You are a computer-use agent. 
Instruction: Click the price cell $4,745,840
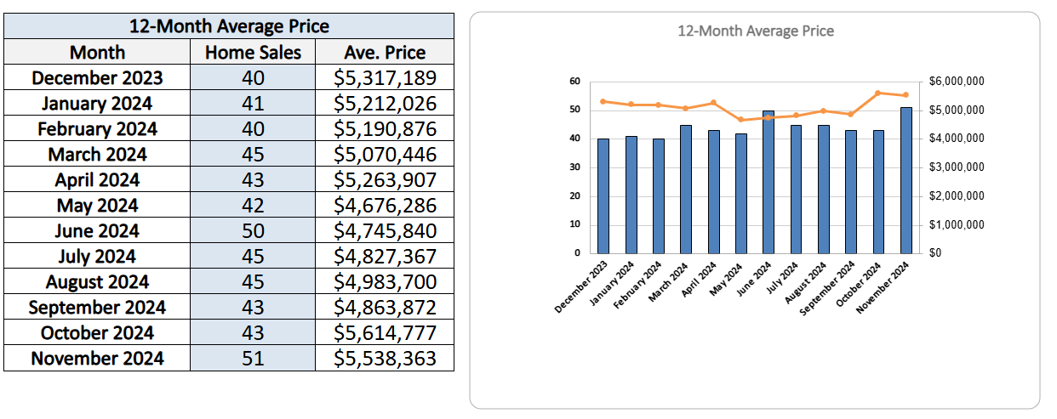[385, 230]
